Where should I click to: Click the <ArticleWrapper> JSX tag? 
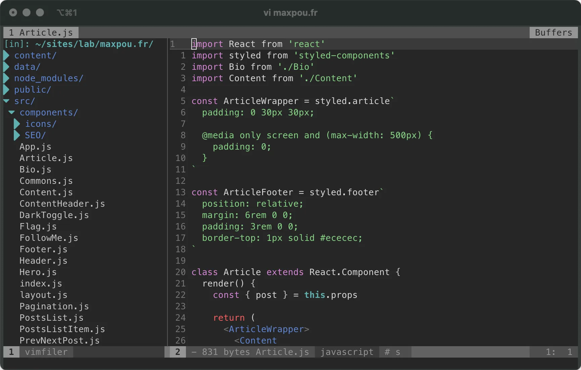[x=266, y=329]
